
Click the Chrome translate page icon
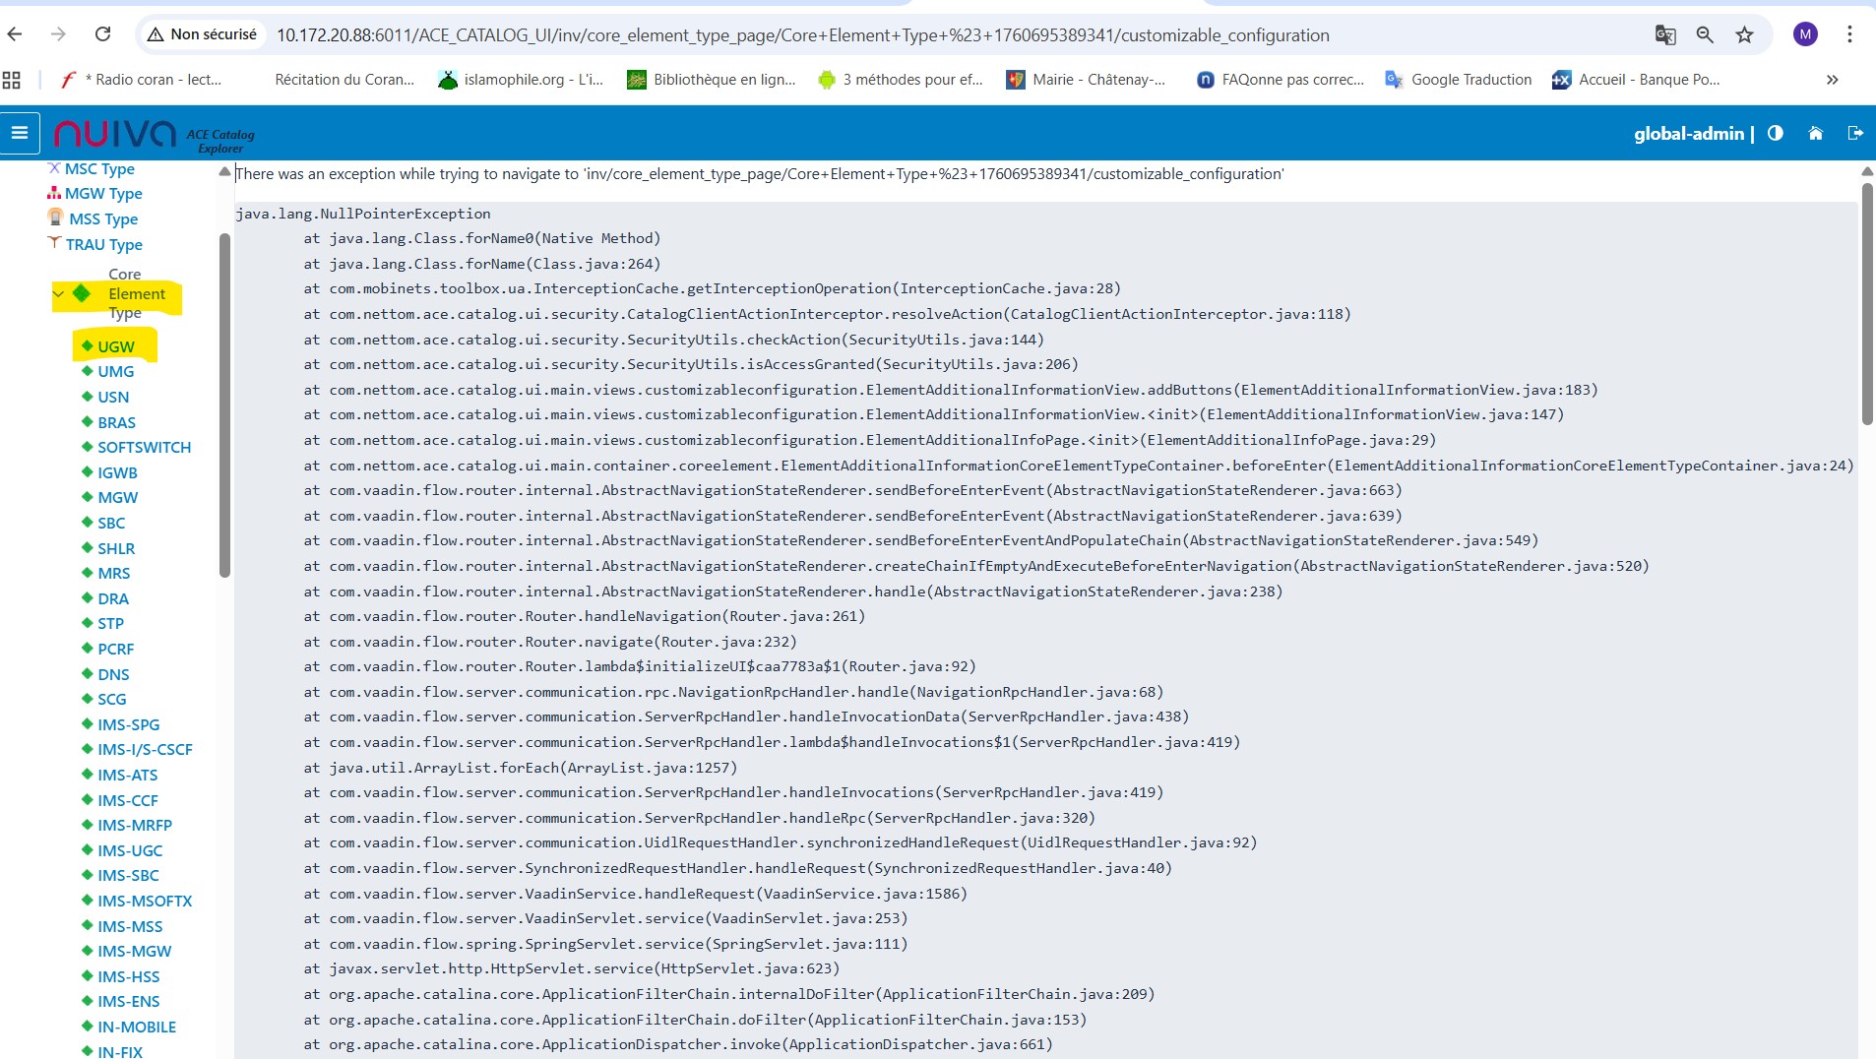point(1664,34)
